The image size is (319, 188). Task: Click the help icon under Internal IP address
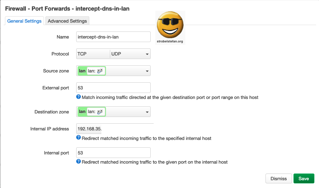pos(79,138)
